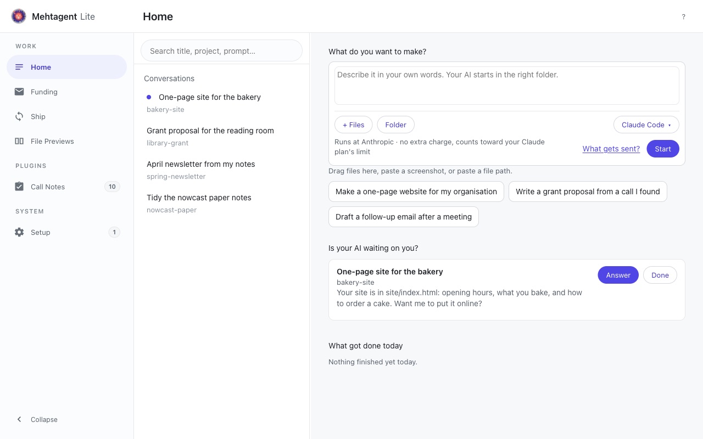The width and height of the screenshot is (703, 439).
Task: Open the Claude Code model dropdown
Action: click(646, 125)
